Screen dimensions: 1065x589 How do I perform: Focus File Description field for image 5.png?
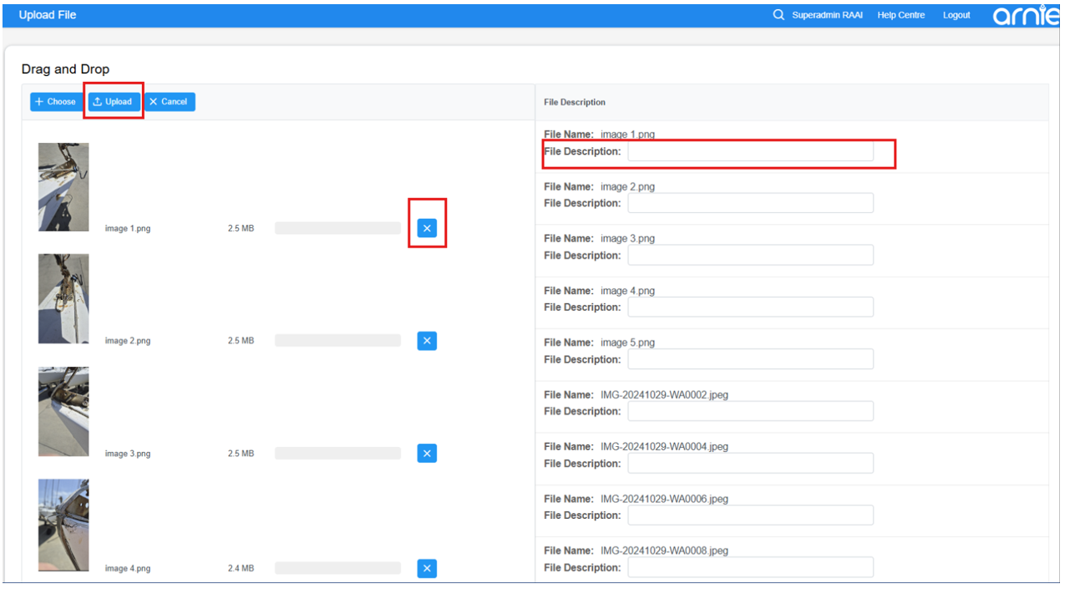(750, 359)
